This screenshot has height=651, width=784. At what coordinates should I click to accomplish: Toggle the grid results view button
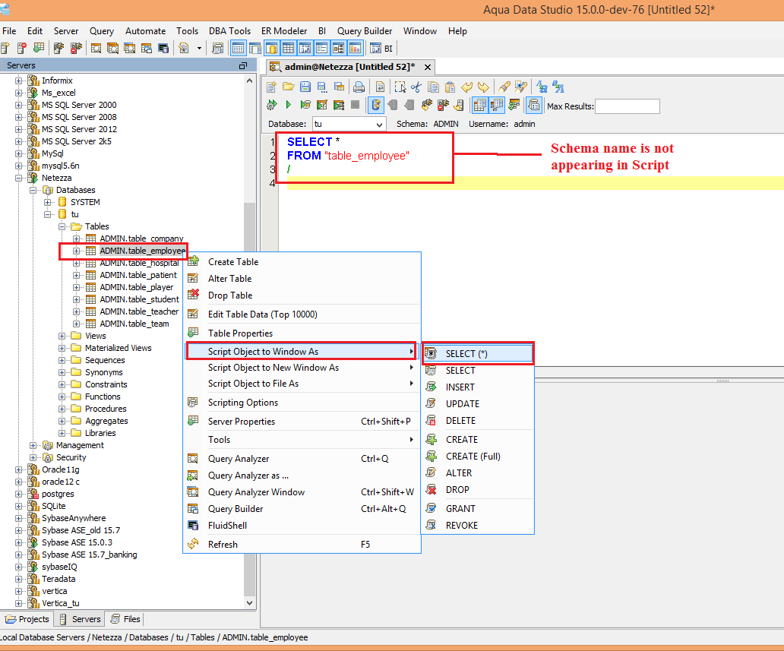pyautogui.click(x=480, y=105)
